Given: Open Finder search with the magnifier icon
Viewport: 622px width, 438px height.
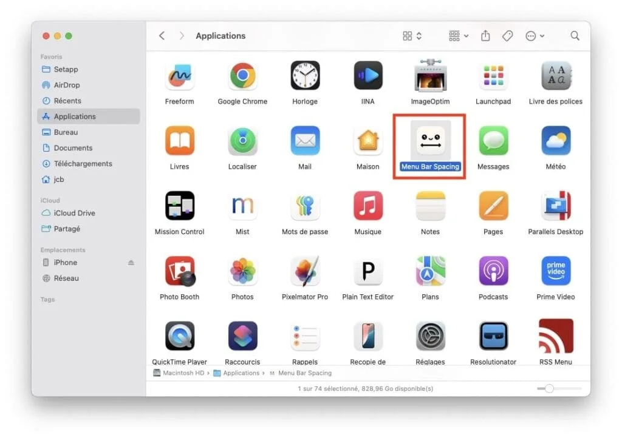Looking at the screenshot, I should 575,36.
